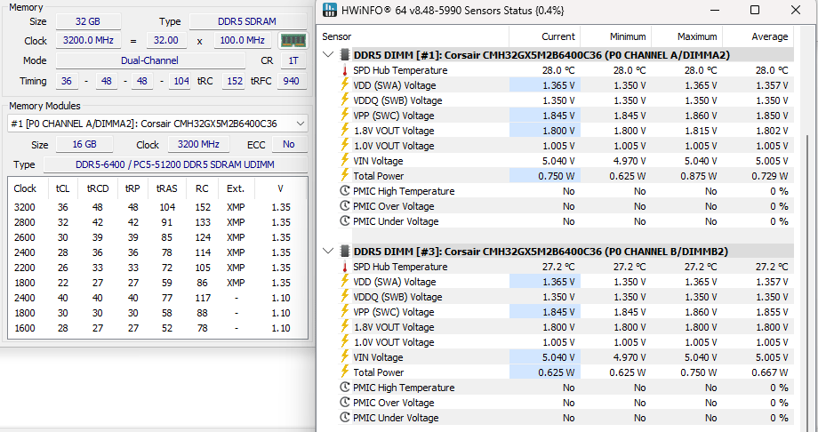Click DIMM #1 SPD Hub Temperature label
818x432 pixels.
[400, 70]
